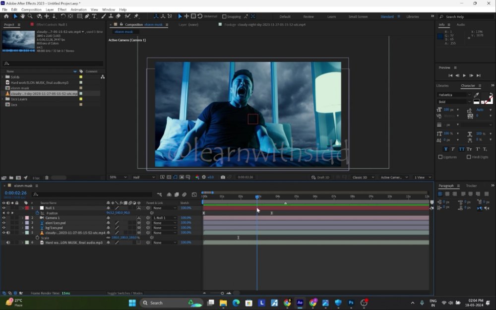Click the Home icon in toolbar
Viewport: 496px width, 310px height.
6,16
